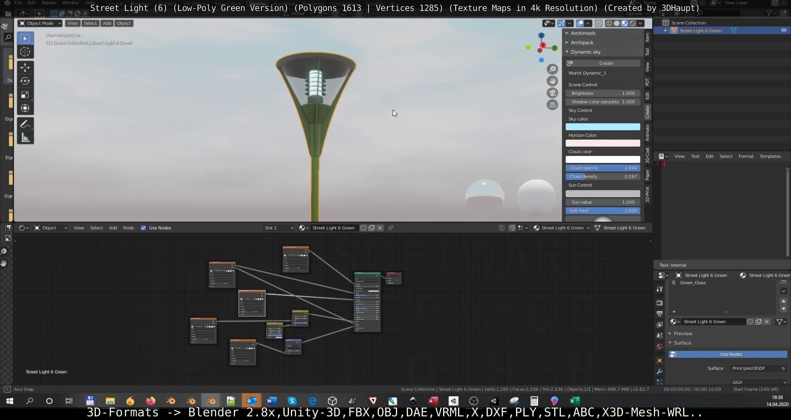
Task: Open World properties globe icon
Action: click(660, 347)
